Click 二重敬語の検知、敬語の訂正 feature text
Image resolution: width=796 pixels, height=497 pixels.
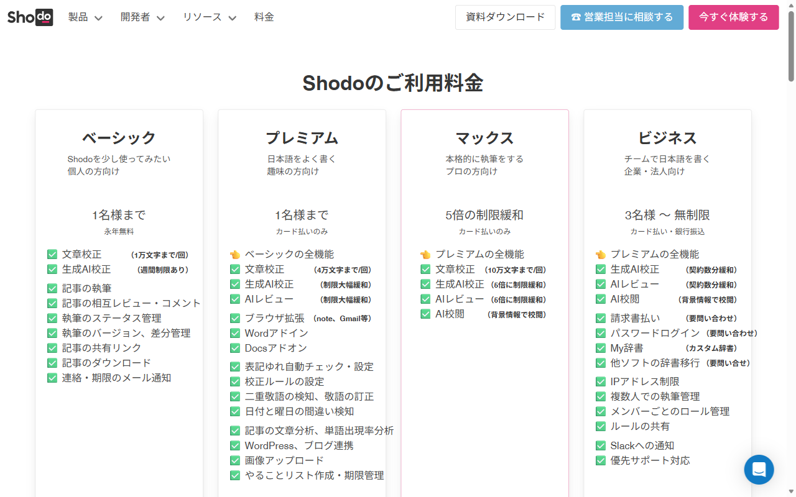pyautogui.click(x=309, y=396)
